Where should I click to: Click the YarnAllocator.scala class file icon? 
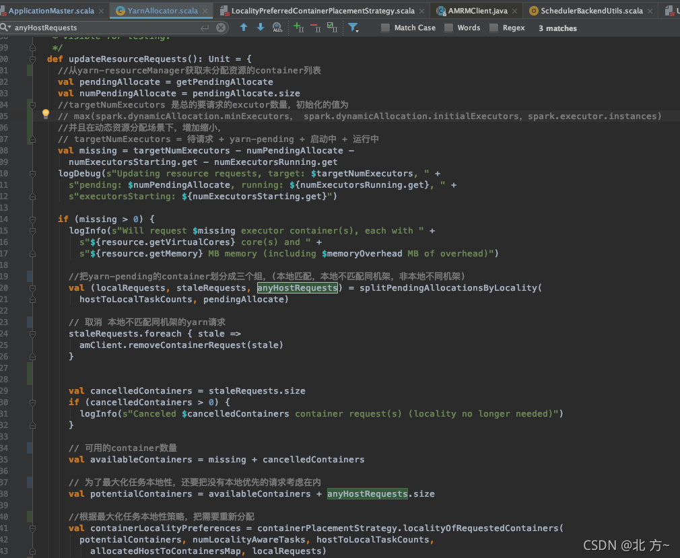120,11
